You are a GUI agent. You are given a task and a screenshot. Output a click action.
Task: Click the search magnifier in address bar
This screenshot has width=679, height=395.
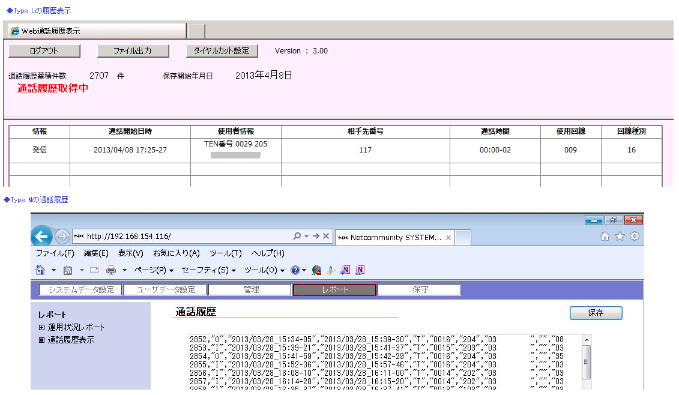297,237
